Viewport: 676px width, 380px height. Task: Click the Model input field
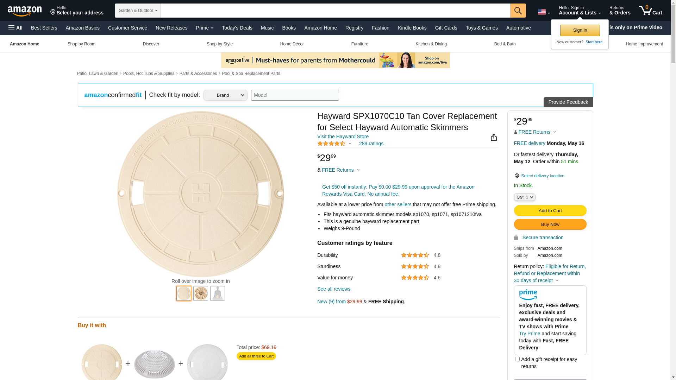(295, 95)
